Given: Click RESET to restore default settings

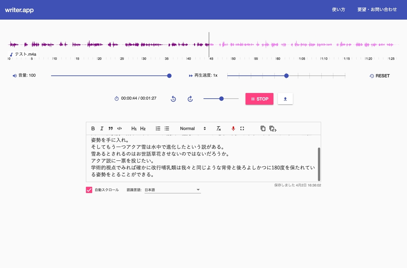Looking at the screenshot, I should point(379,76).
